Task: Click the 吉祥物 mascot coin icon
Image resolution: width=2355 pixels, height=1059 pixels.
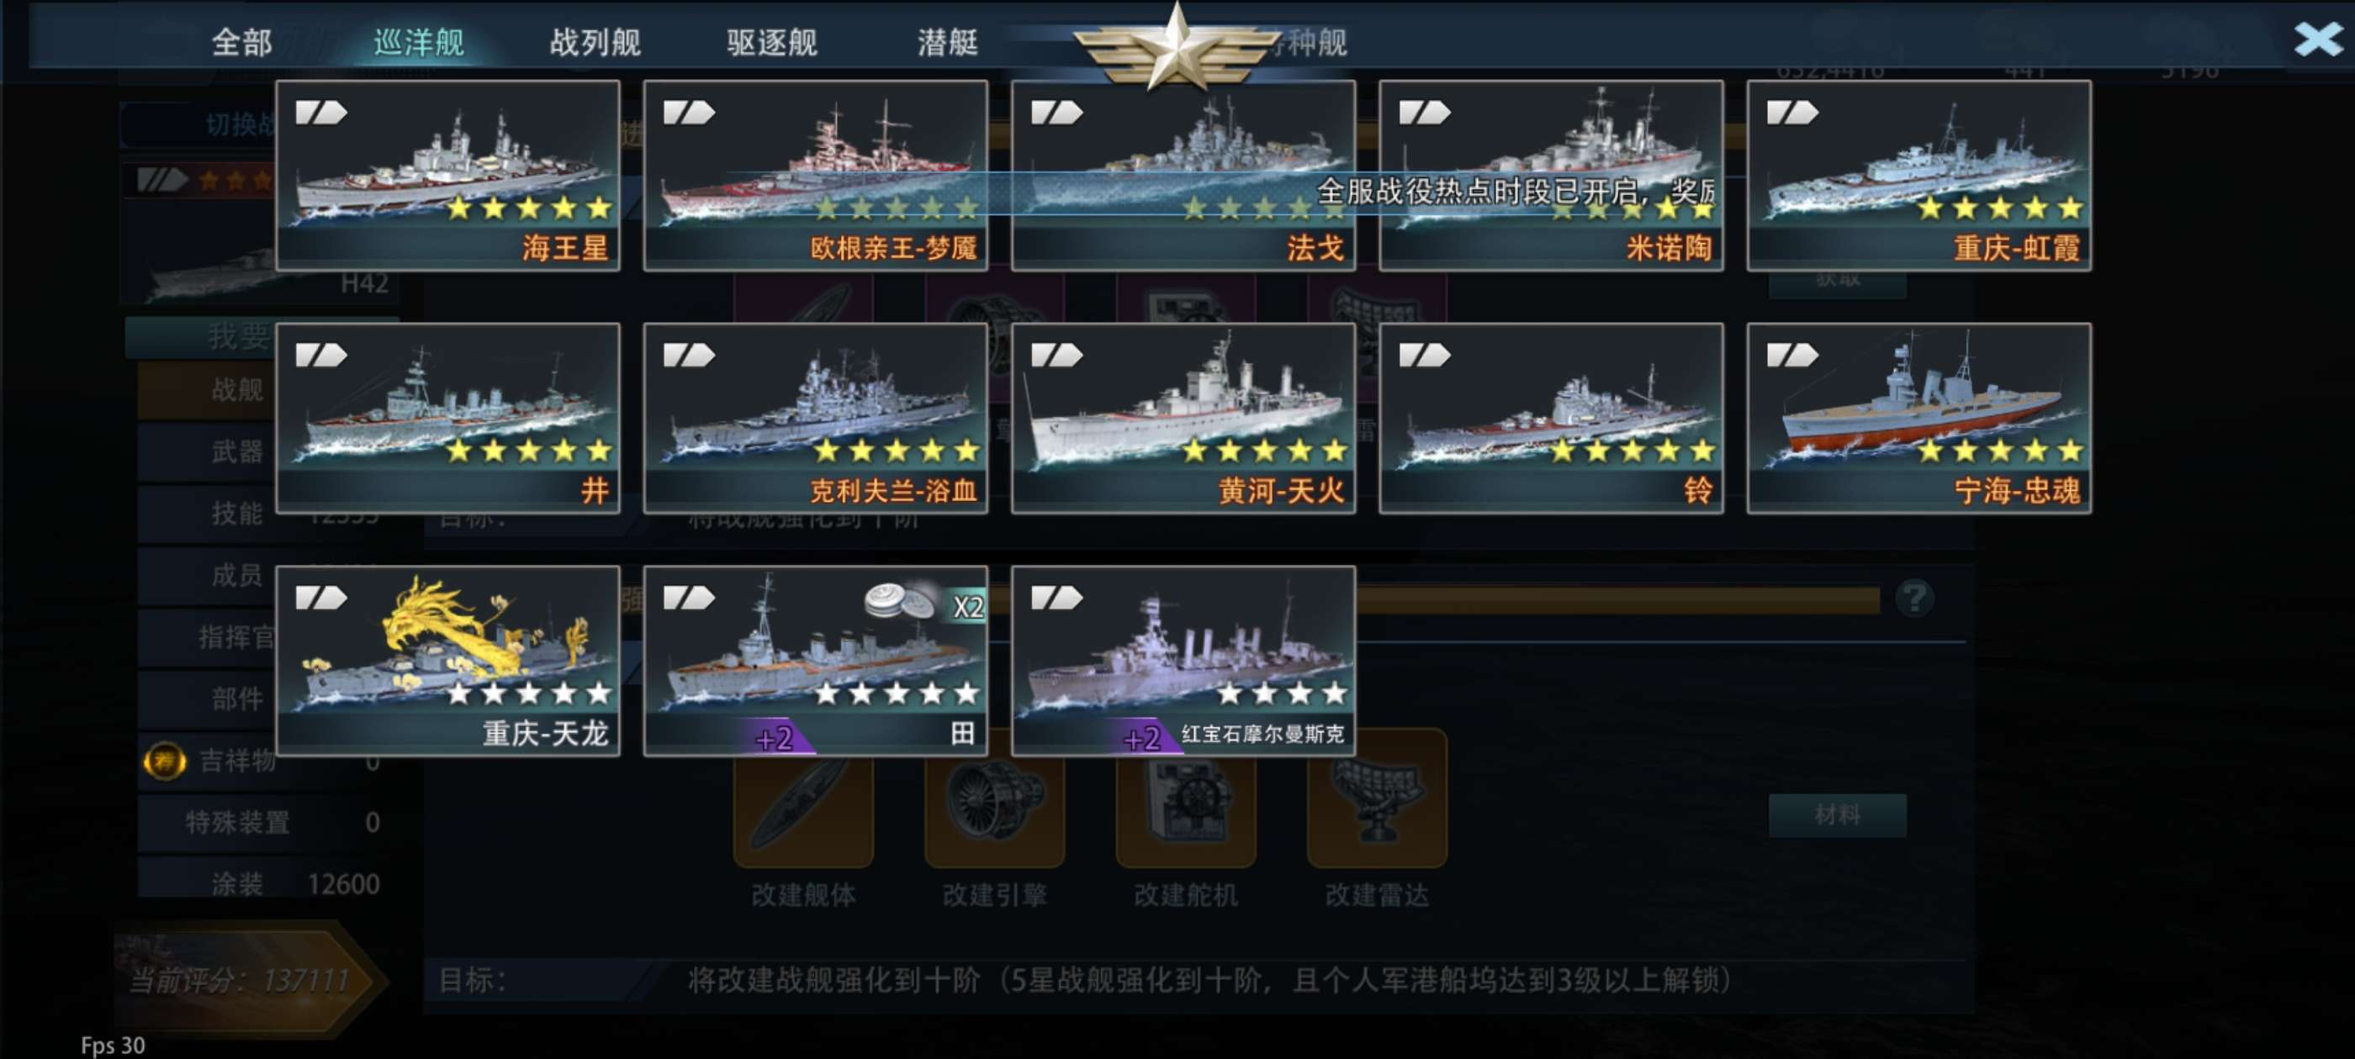Action: pos(165,761)
